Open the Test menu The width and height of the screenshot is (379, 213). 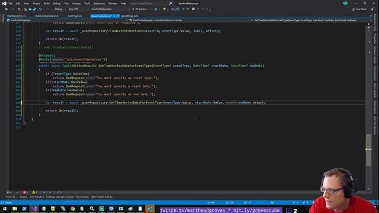coord(66,4)
